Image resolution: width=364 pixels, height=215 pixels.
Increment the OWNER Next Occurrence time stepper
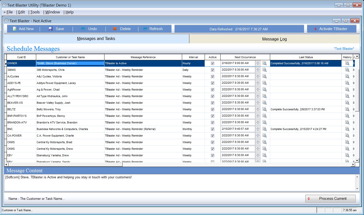(258, 62)
